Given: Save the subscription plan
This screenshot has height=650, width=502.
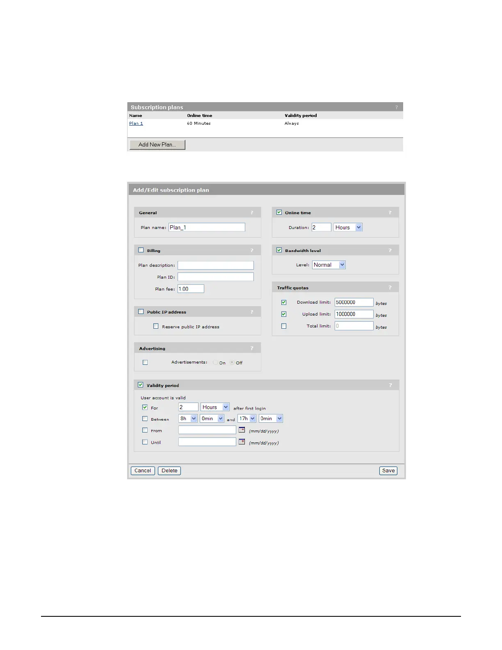Looking at the screenshot, I should [388, 471].
